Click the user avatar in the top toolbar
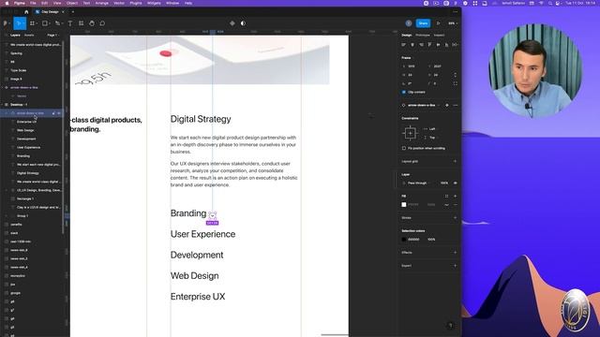 [x=409, y=23]
